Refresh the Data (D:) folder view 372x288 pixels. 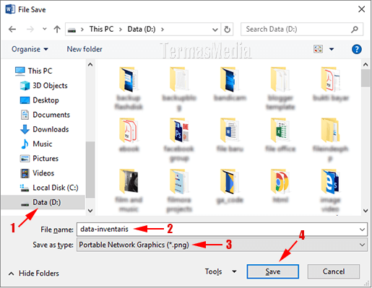227,30
